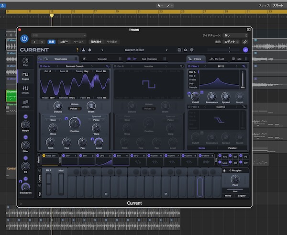Screen dimensions: 287x235
Task: Open the user account icon
Action: coord(83,50)
